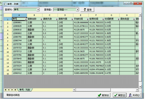Select cell with order number 12080755
The image size is (145, 99).
click(x=19, y=37)
